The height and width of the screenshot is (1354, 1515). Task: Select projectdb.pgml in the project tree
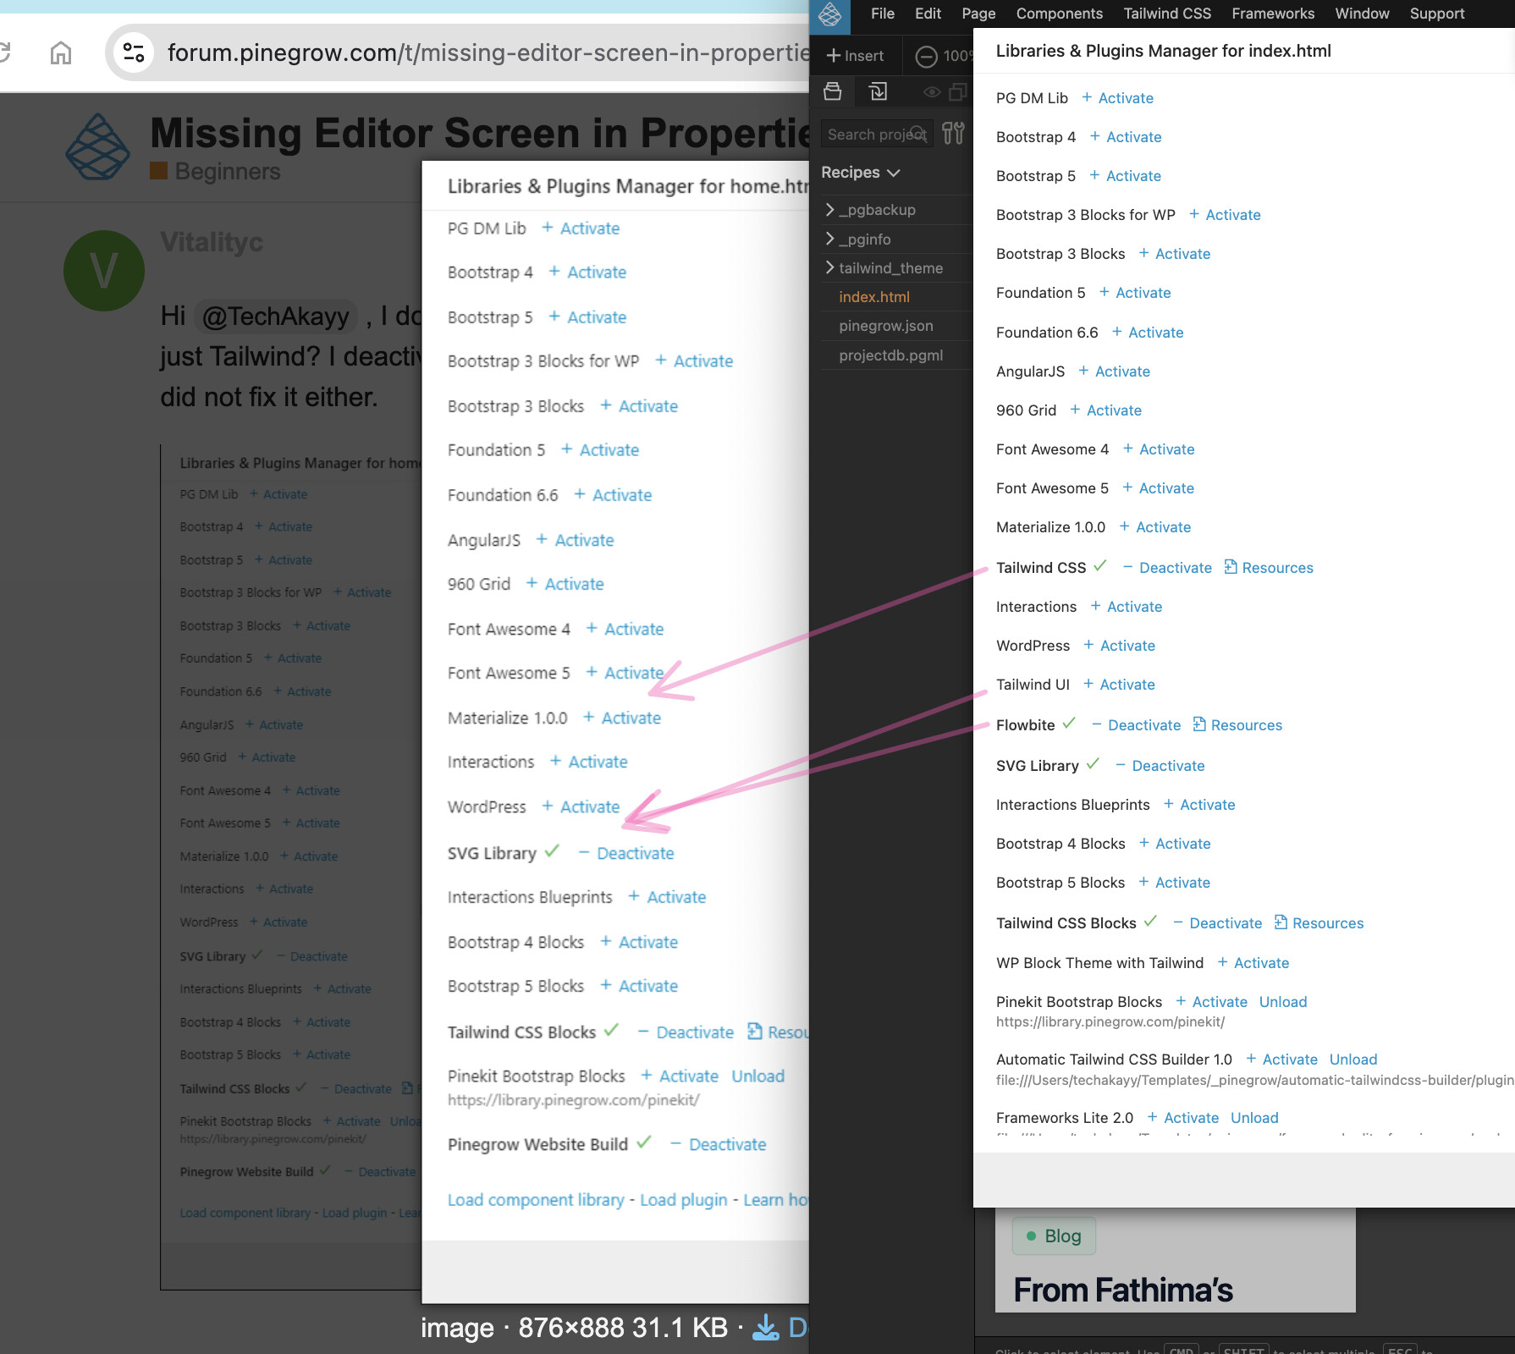[x=891, y=355]
